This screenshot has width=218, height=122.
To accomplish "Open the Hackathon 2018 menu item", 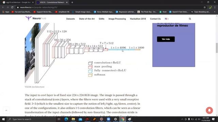I will [138, 19].
